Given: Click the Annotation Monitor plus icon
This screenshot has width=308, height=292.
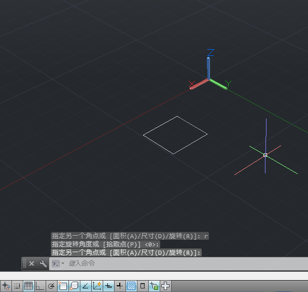Looking at the screenshot, I should click(x=165, y=286).
